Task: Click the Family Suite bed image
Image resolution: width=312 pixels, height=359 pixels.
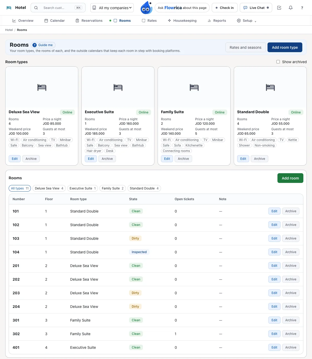Action: pyautogui.click(x=194, y=87)
